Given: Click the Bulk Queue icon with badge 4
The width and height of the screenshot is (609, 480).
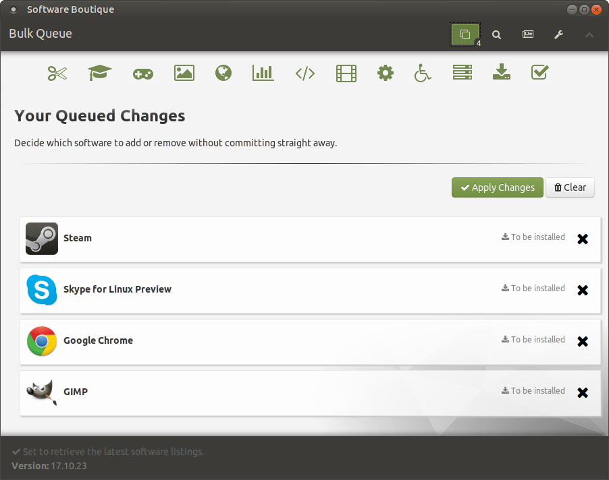Looking at the screenshot, I should coord(465,34).
